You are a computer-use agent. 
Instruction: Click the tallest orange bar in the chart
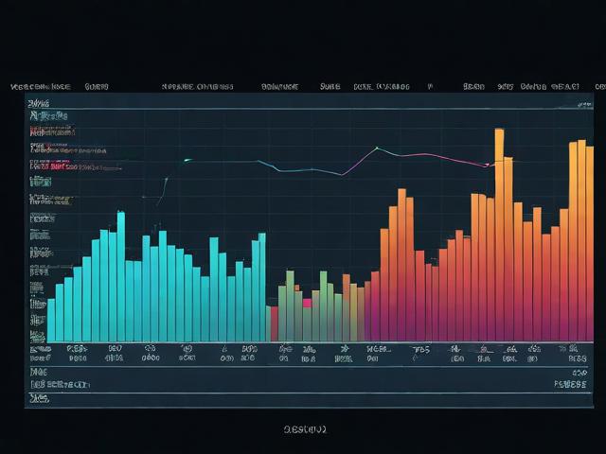coord(499,236)
